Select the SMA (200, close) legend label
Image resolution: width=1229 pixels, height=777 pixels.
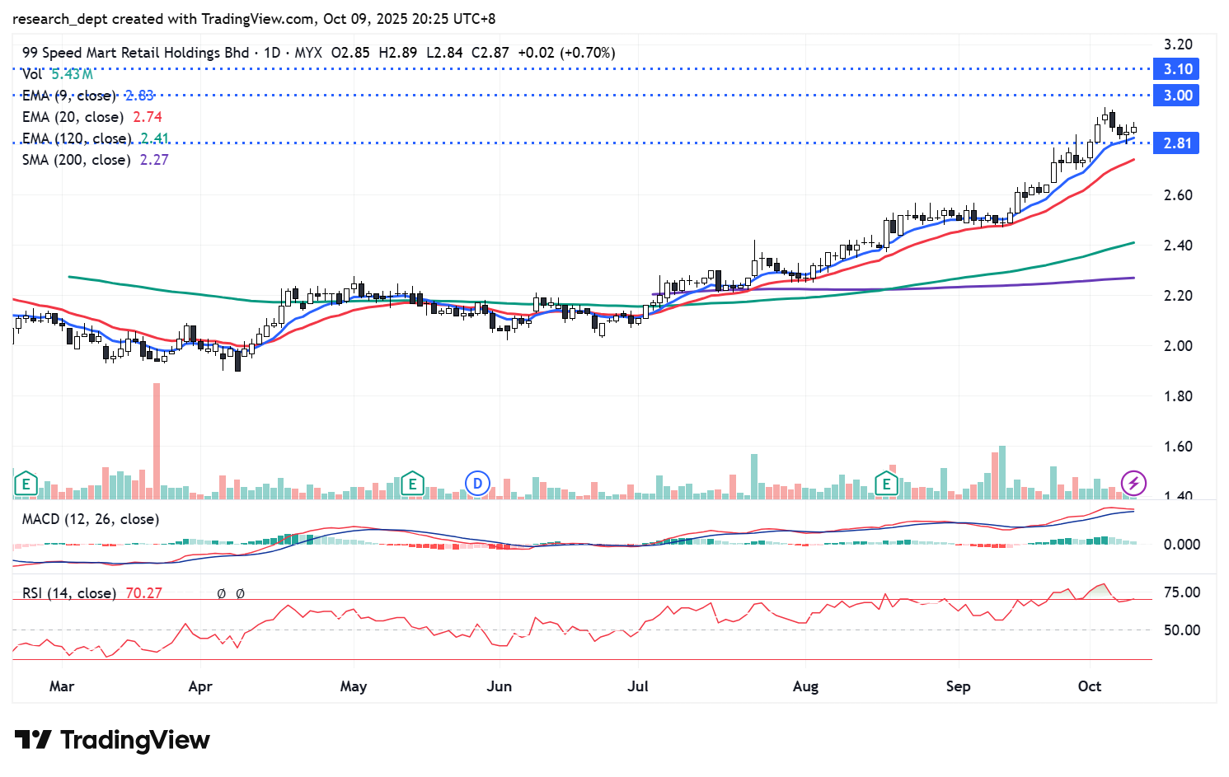click(76, 160)
